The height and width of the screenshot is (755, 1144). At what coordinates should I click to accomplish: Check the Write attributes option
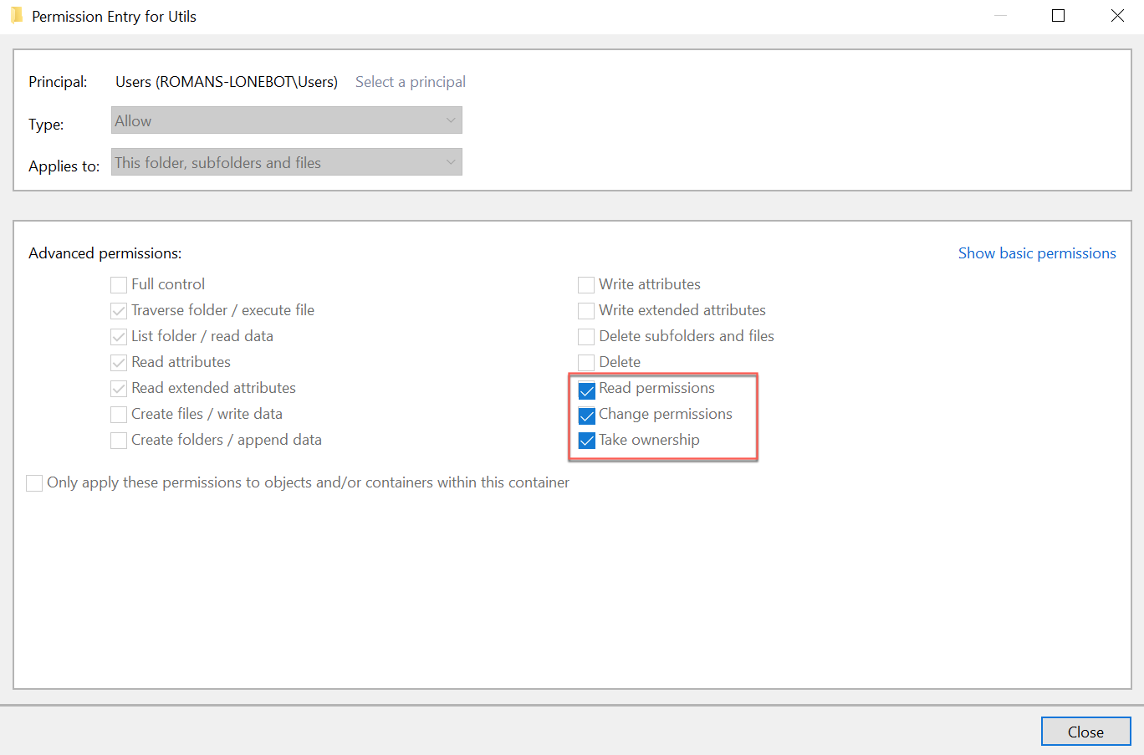tap(586, 285)
